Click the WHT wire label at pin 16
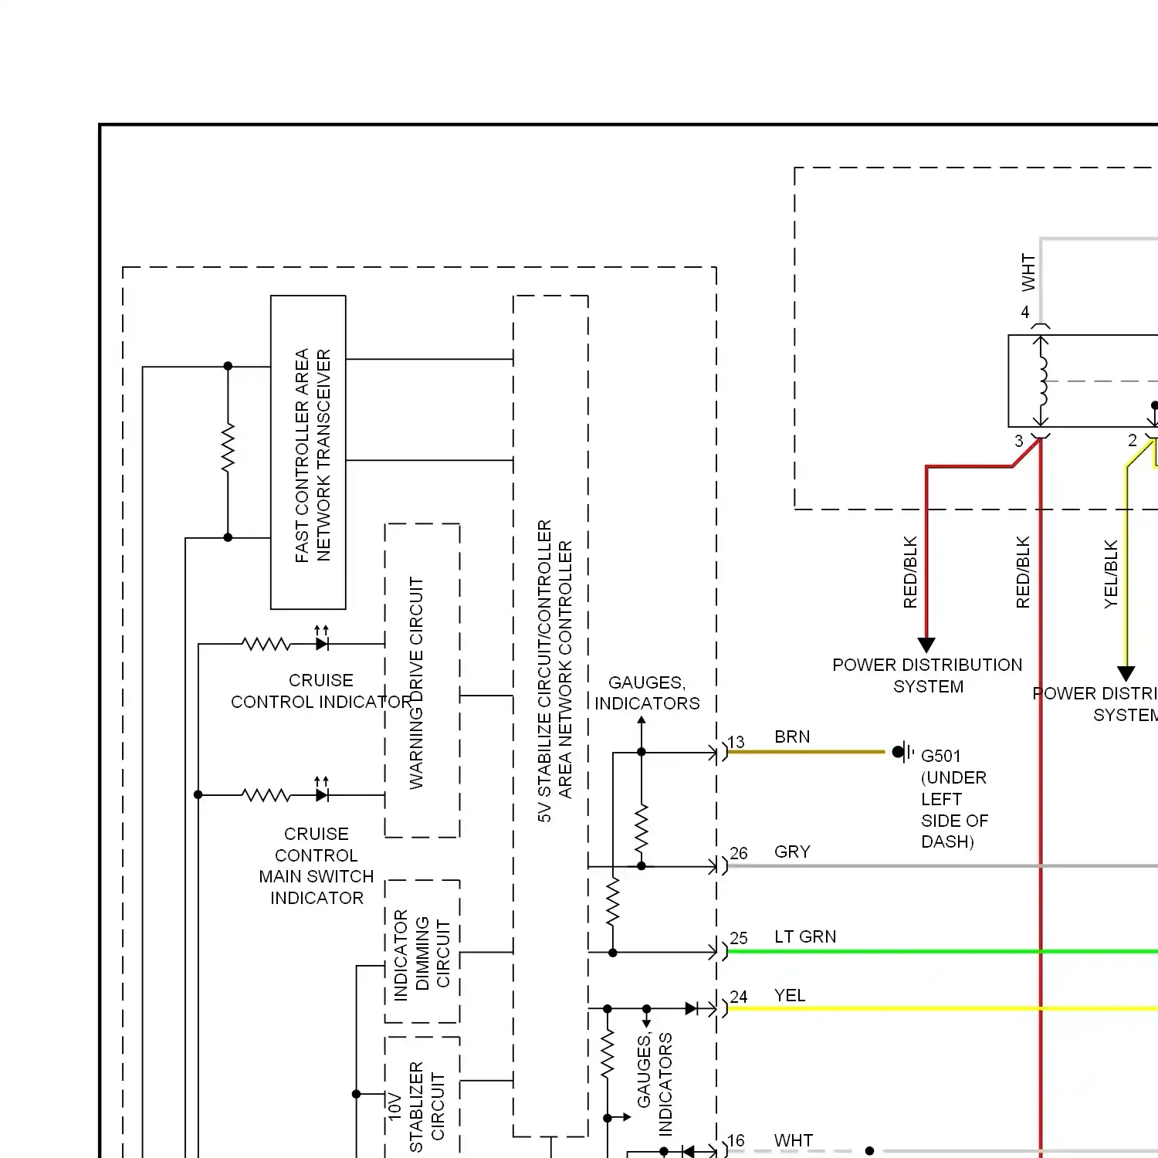The height and width of the screenshot is (1158, 1158). [793, 1140]
